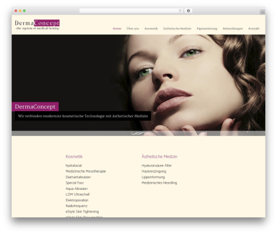Click the browser download icon button
This screenshot has width=277, height=234.
pos(188,11)
